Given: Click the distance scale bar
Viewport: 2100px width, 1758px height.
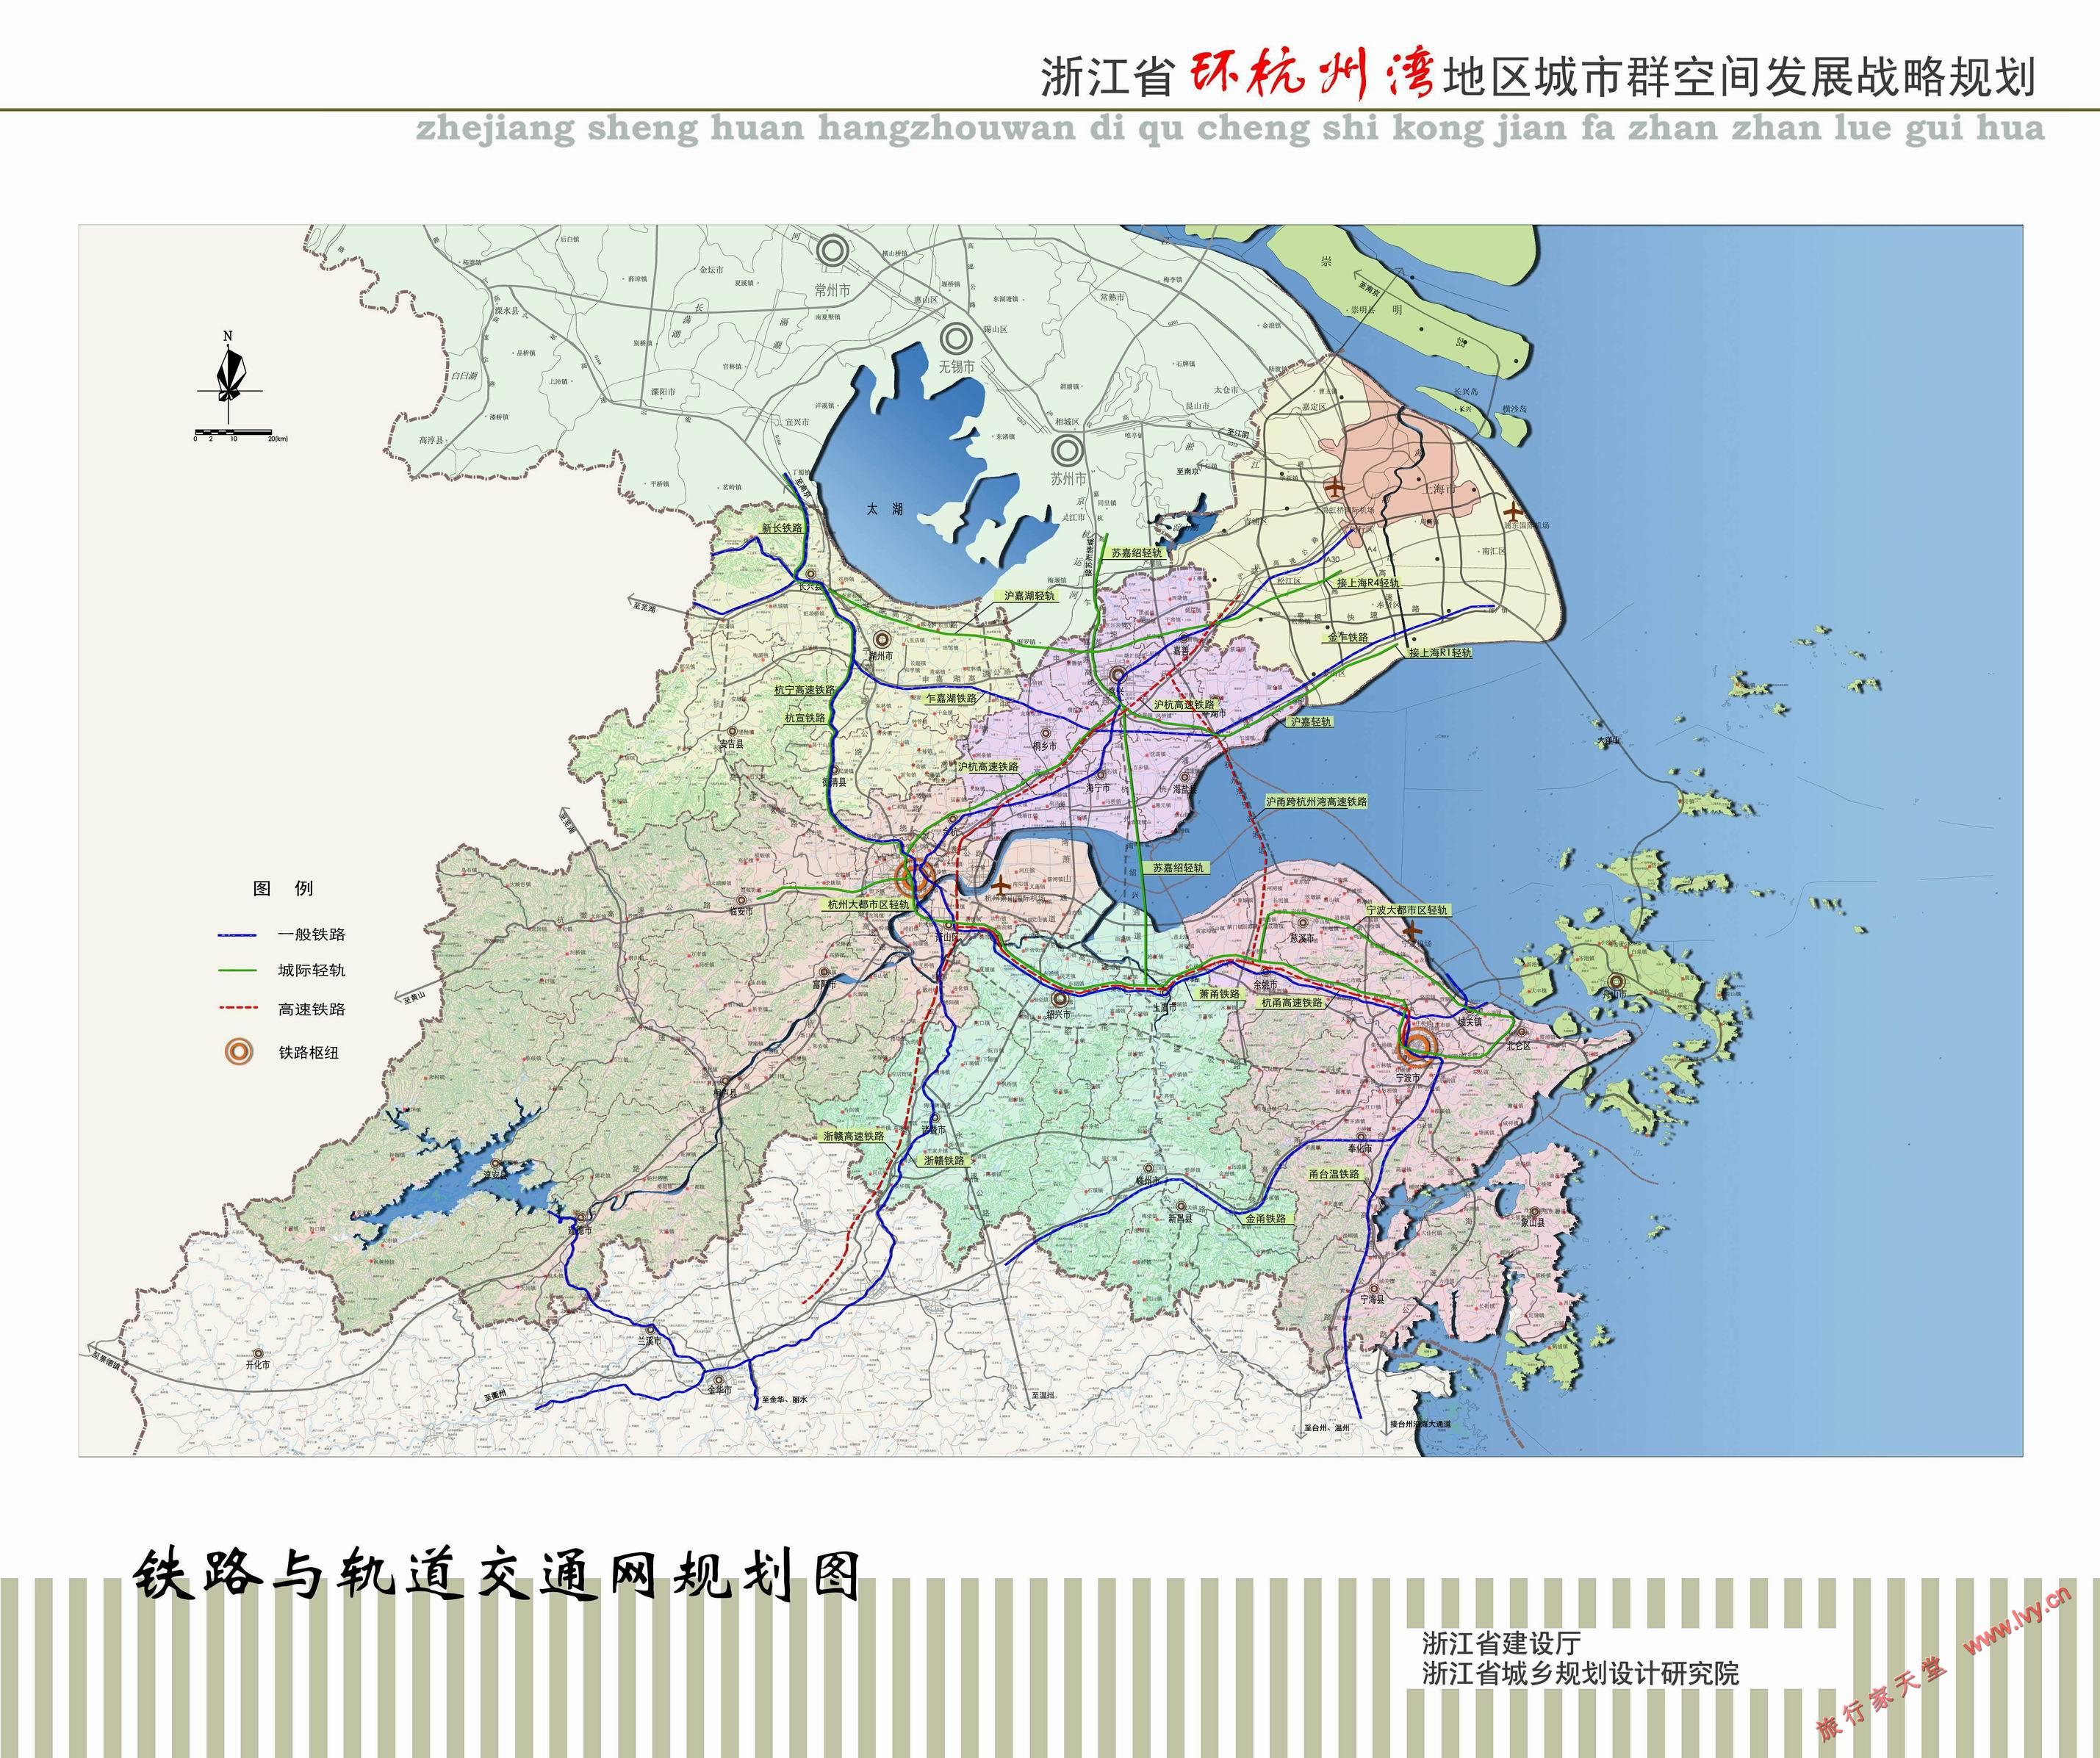Looking at the screenshot, I should click(233, 432).
